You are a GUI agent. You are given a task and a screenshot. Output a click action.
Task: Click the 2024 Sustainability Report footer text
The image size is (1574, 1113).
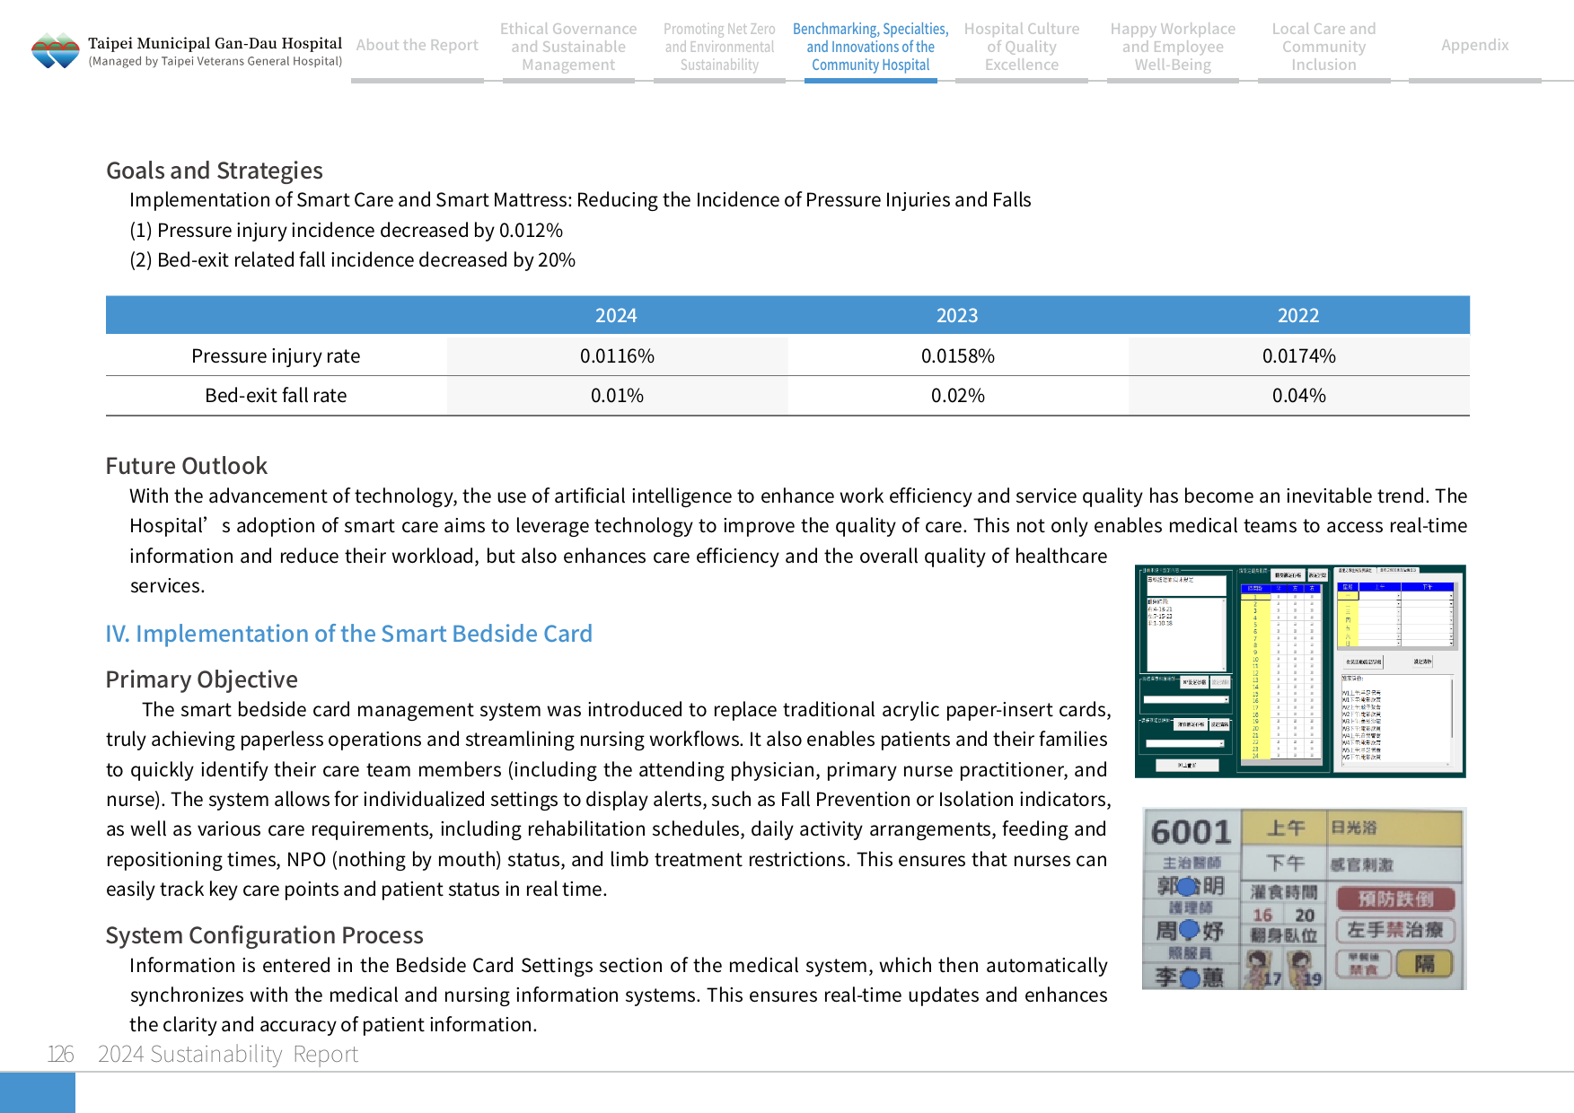coord(228,1054)
